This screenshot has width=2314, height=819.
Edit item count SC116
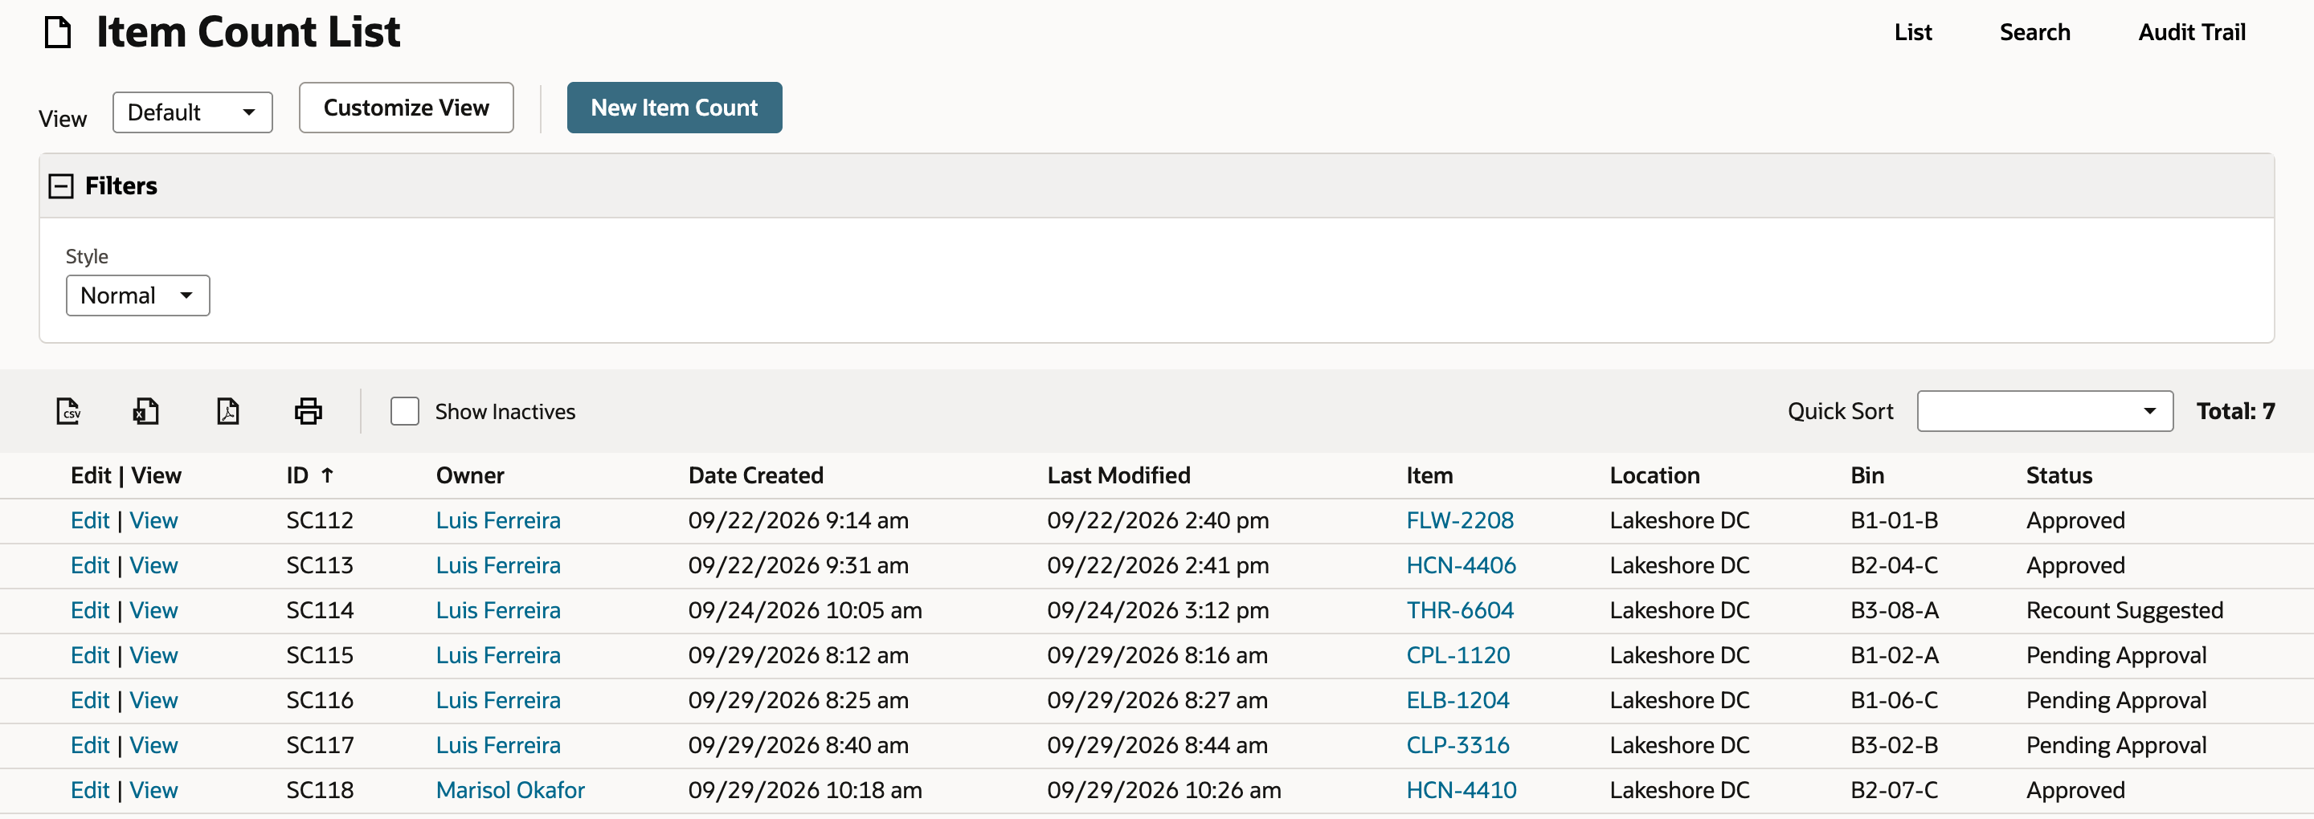tap(90, 700)
